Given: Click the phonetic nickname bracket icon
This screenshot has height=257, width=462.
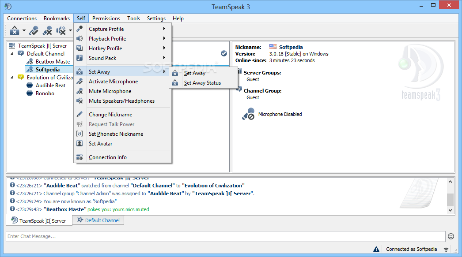Looking at the screenshot, I should 80,134.
